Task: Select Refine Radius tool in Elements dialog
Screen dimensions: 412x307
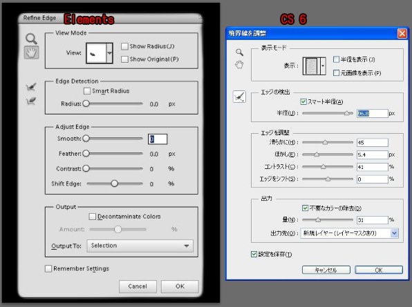Action: click(x=31, y=87)
